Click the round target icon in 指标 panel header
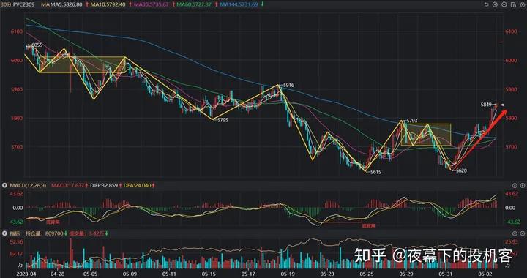527x278 pixels. (515, 233)
